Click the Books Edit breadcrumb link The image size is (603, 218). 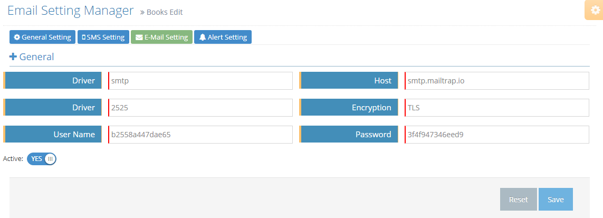pos(164,12)
